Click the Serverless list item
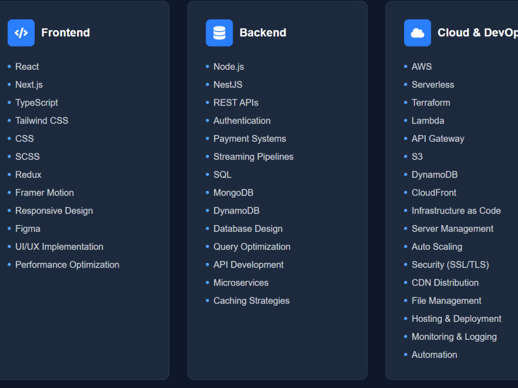518x388 pixels. tap(433, 85)
